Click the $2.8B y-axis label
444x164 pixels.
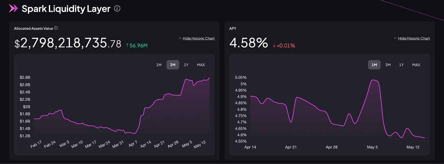[25, 77]
